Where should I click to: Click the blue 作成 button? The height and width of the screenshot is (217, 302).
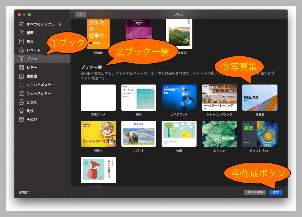[x=276, y=192]
